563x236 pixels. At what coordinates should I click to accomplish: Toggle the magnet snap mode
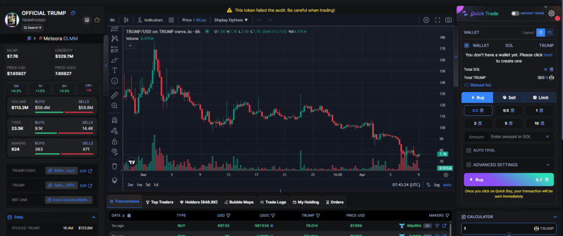(x=114, y=120)
